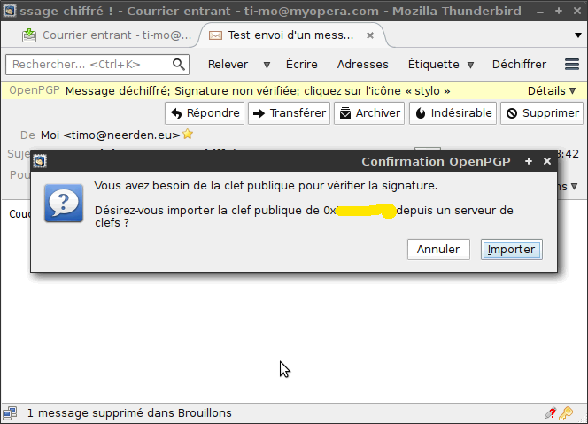Screen dimensions: 588x424
Task: Click the Répondre reply button
Action: 205,113
